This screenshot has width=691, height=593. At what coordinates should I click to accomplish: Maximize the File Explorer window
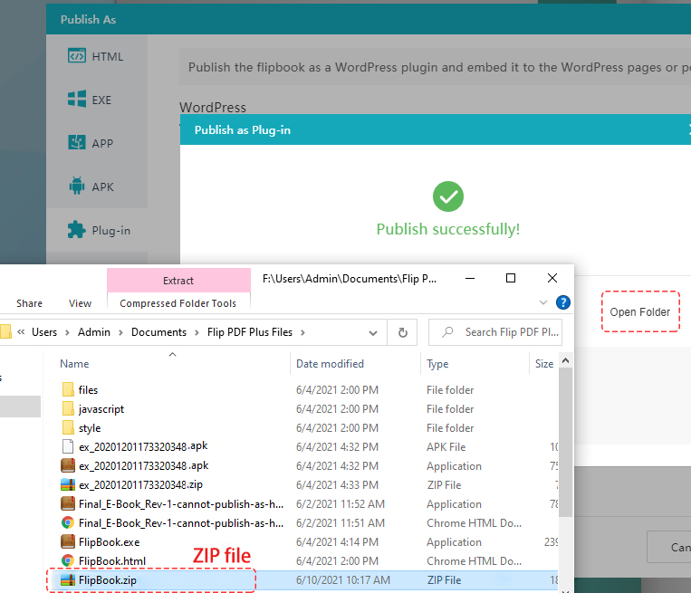coord(511,278)
